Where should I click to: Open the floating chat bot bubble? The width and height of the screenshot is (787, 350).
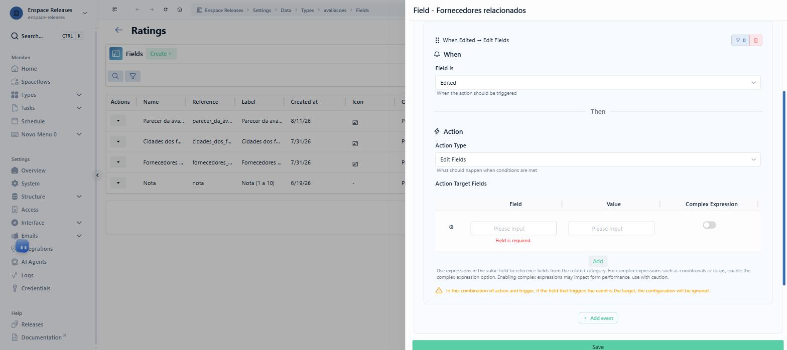[22, 246]
